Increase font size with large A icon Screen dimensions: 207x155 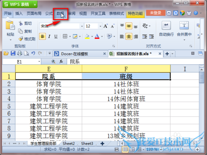(x=106, y=26)
